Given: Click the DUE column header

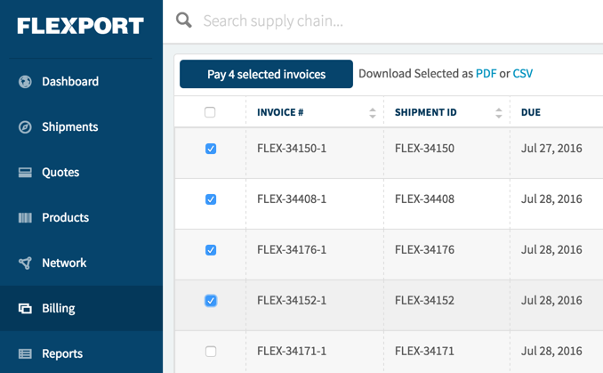Looking at the screenshot, I should (x=531, y=112).
